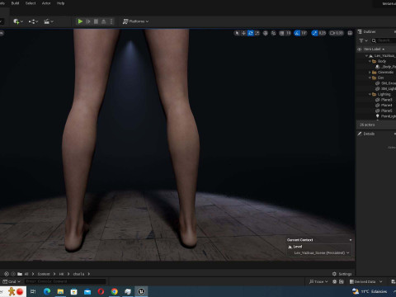Click the Content breadcrumb in path bar

point(44,274)
